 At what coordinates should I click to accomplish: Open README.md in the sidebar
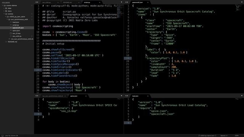coord(13,42)
